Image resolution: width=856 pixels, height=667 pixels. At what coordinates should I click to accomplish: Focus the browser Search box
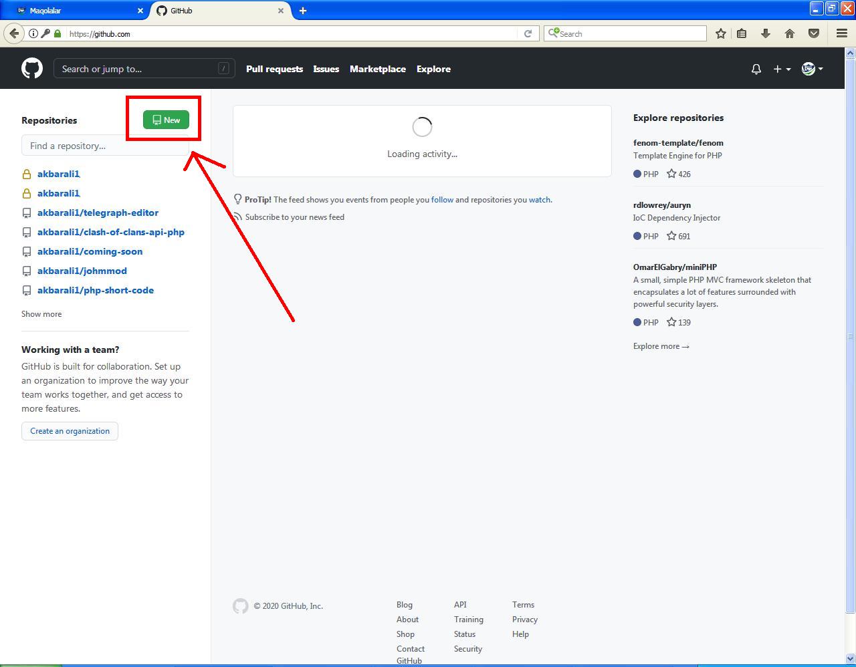point(625,33)
